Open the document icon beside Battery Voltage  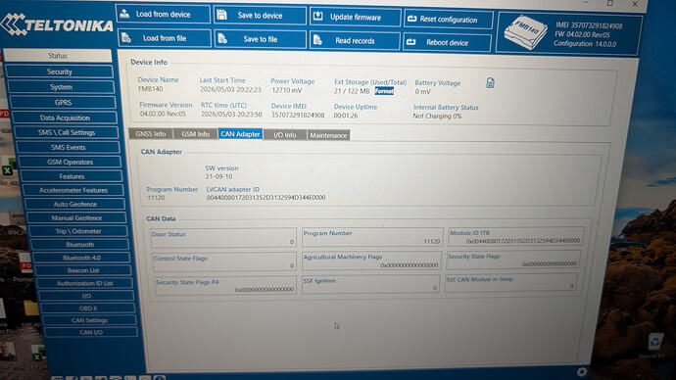[490, 82]
